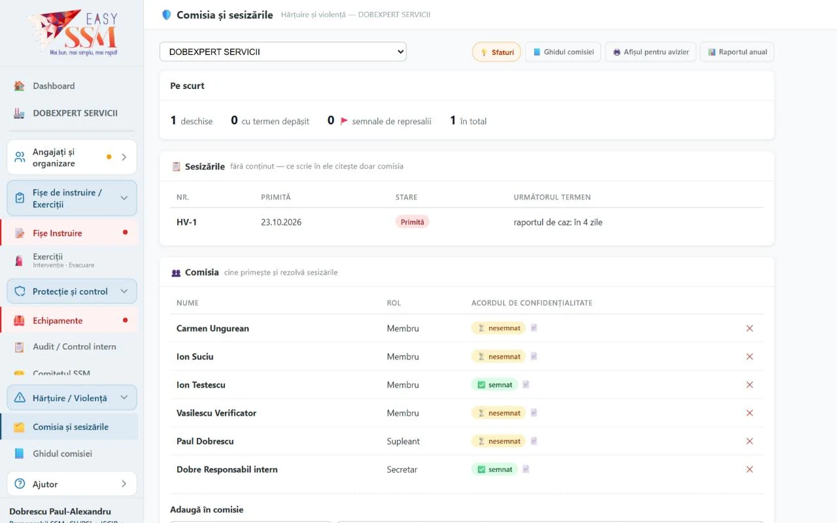Expand the Ajutor menu
This screenshot has width=837, height=523.
(x=72, y=484)
